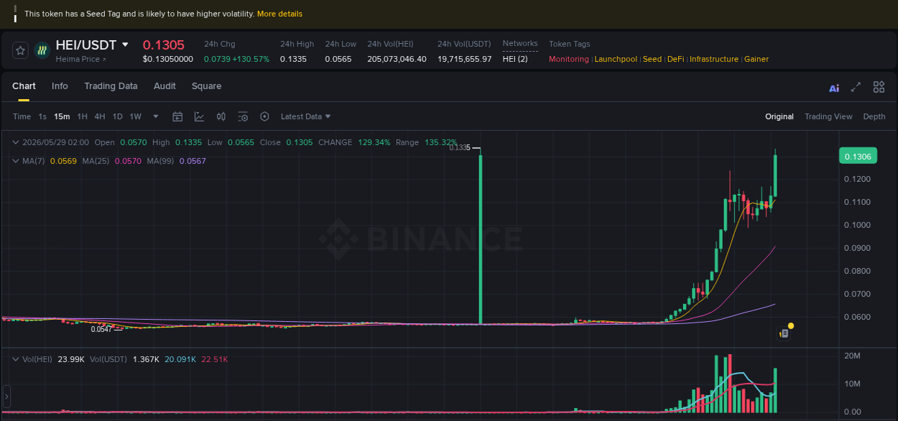Click the More details link in the banner

[x=279, y=14]
